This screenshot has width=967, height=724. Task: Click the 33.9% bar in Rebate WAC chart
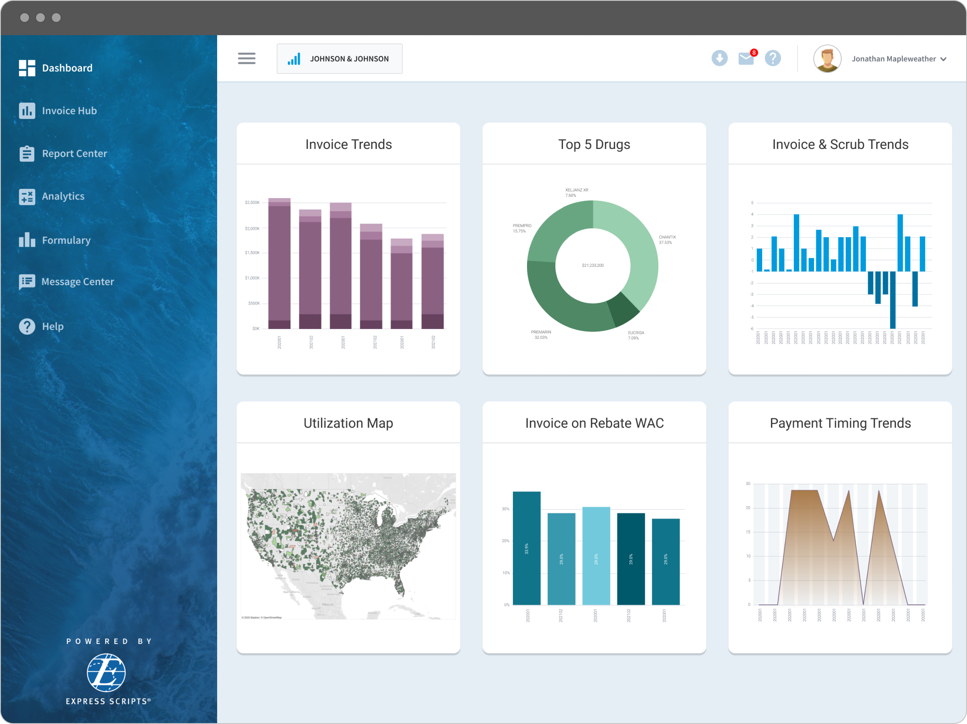pos(527,548)
